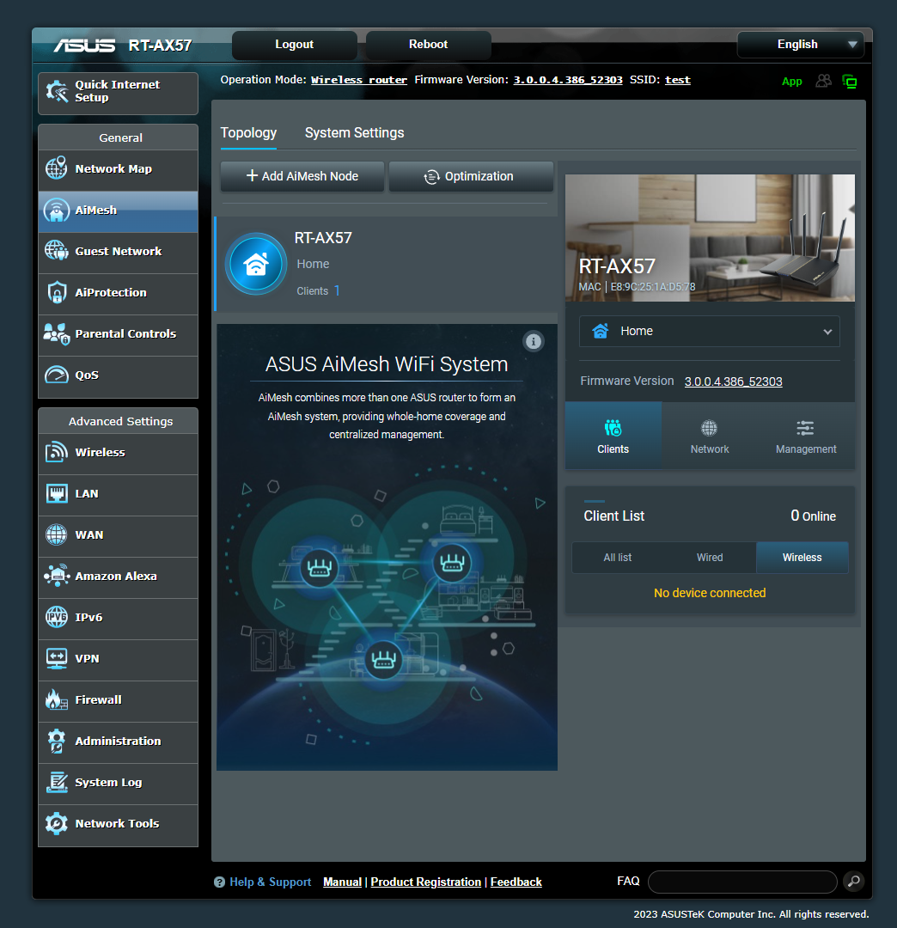This screenshot has width=897, height=928.
Task: Click the Firewall flame icon
Action: (x=57, y=699)
